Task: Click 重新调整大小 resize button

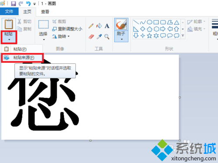Action: coord(67,29)
